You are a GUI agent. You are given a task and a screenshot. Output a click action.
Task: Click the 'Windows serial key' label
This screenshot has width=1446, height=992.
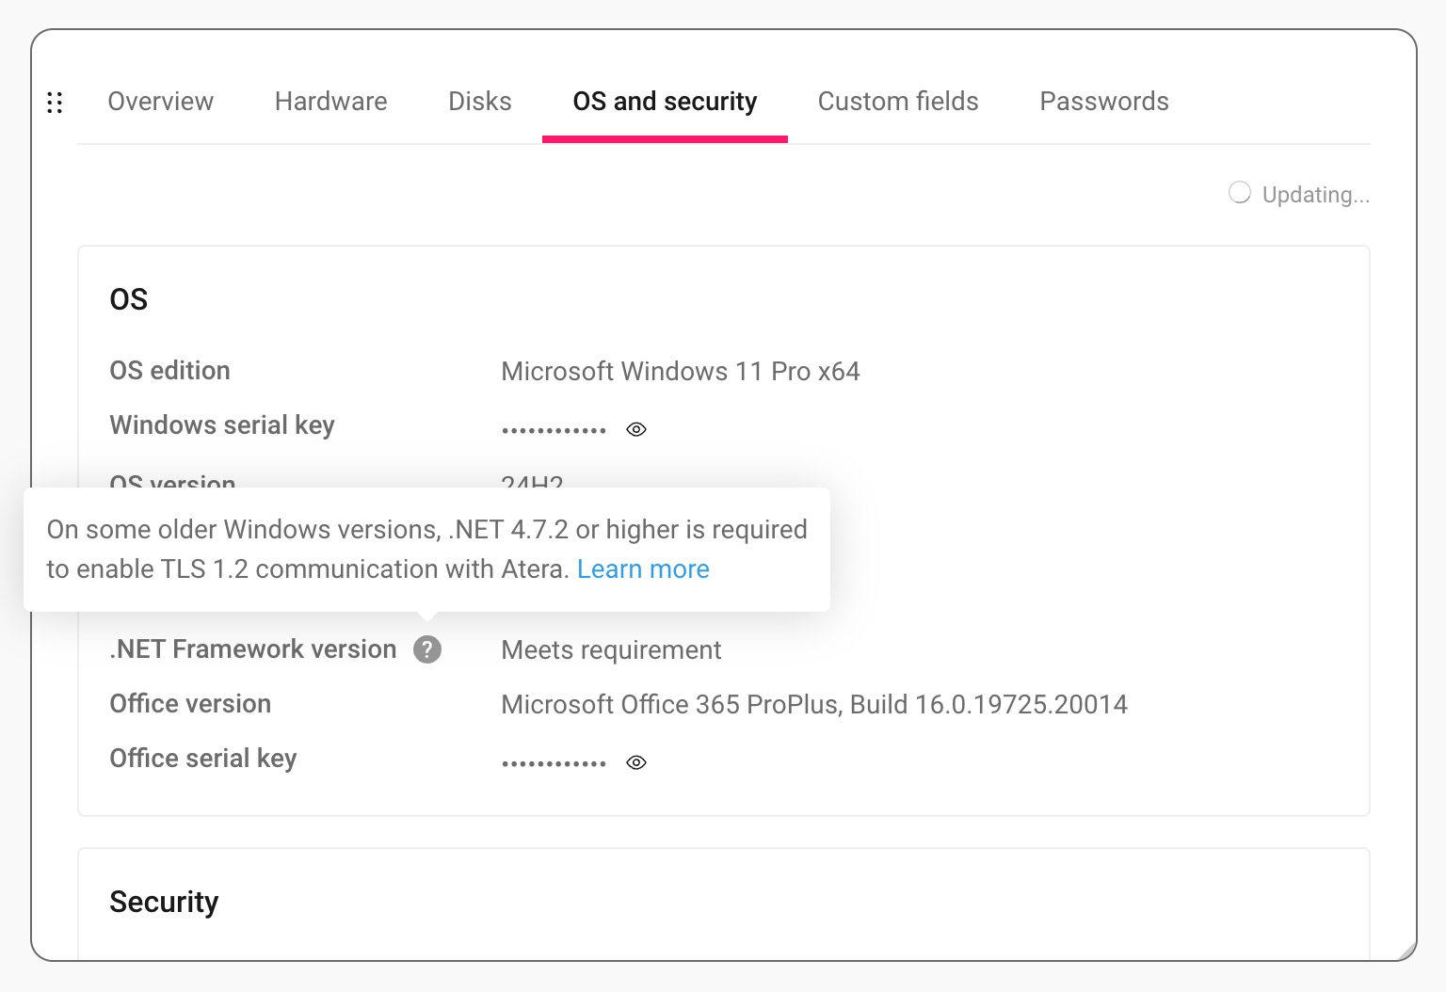[222, 425]
